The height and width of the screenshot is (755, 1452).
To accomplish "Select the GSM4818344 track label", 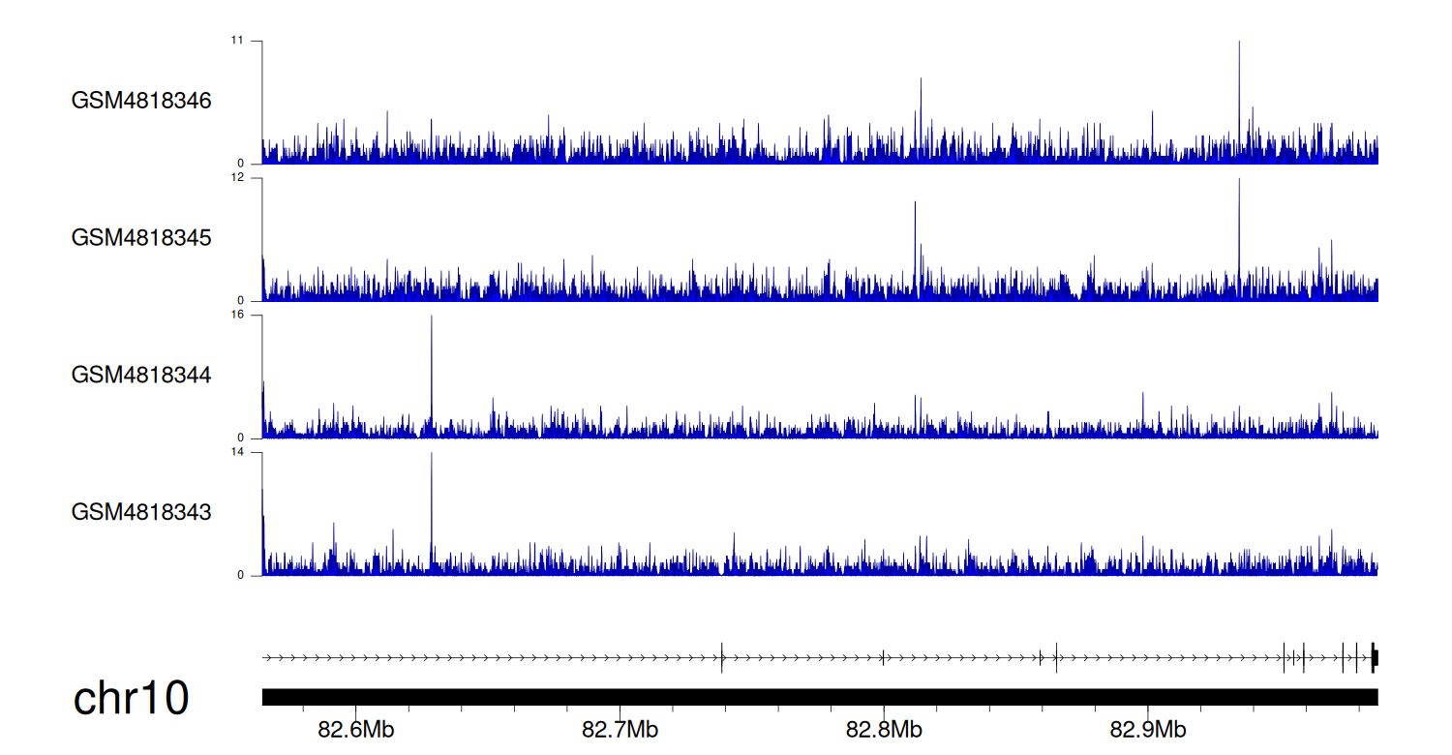I will point(141,375).
